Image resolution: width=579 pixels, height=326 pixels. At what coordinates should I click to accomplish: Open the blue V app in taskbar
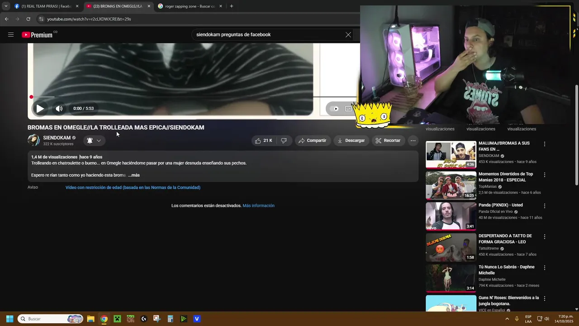tap(197, 319)
